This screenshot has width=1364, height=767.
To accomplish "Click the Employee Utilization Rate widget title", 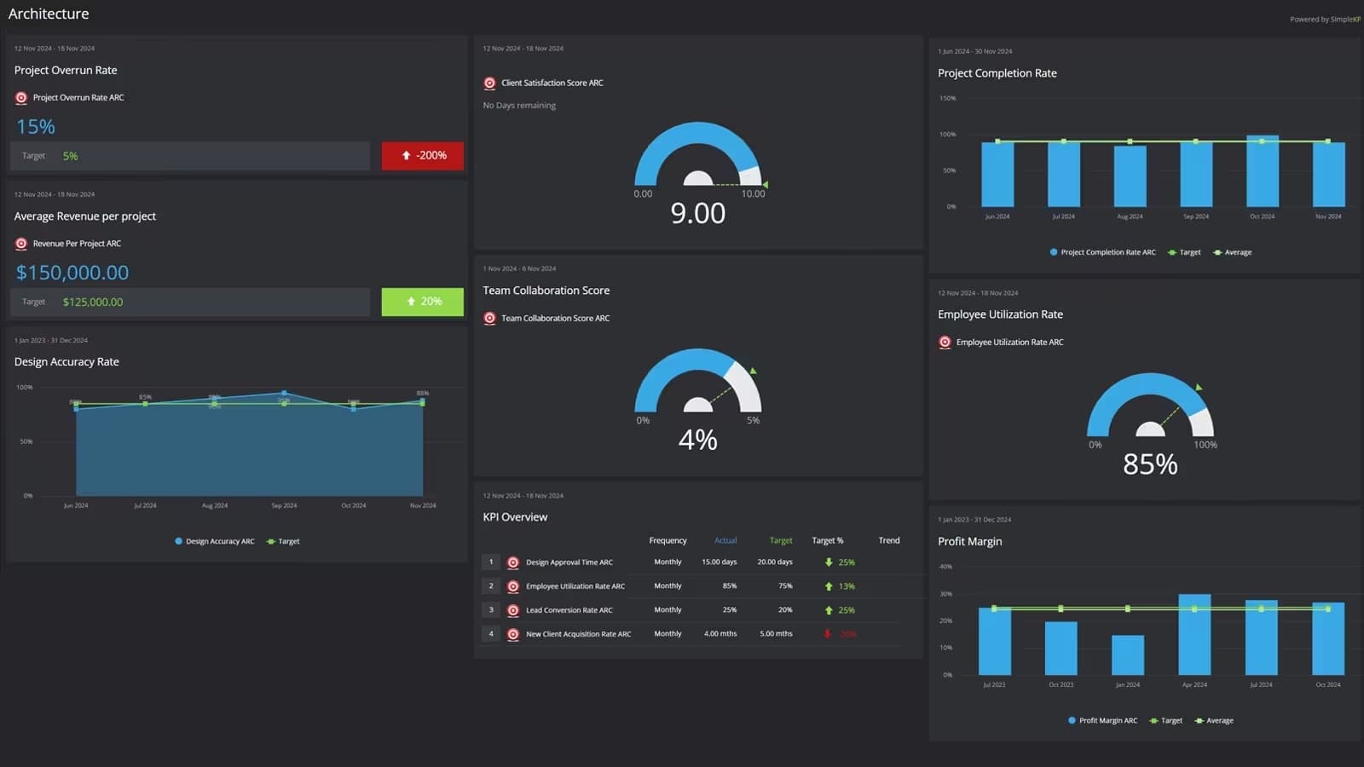I will coord(1001,314).
